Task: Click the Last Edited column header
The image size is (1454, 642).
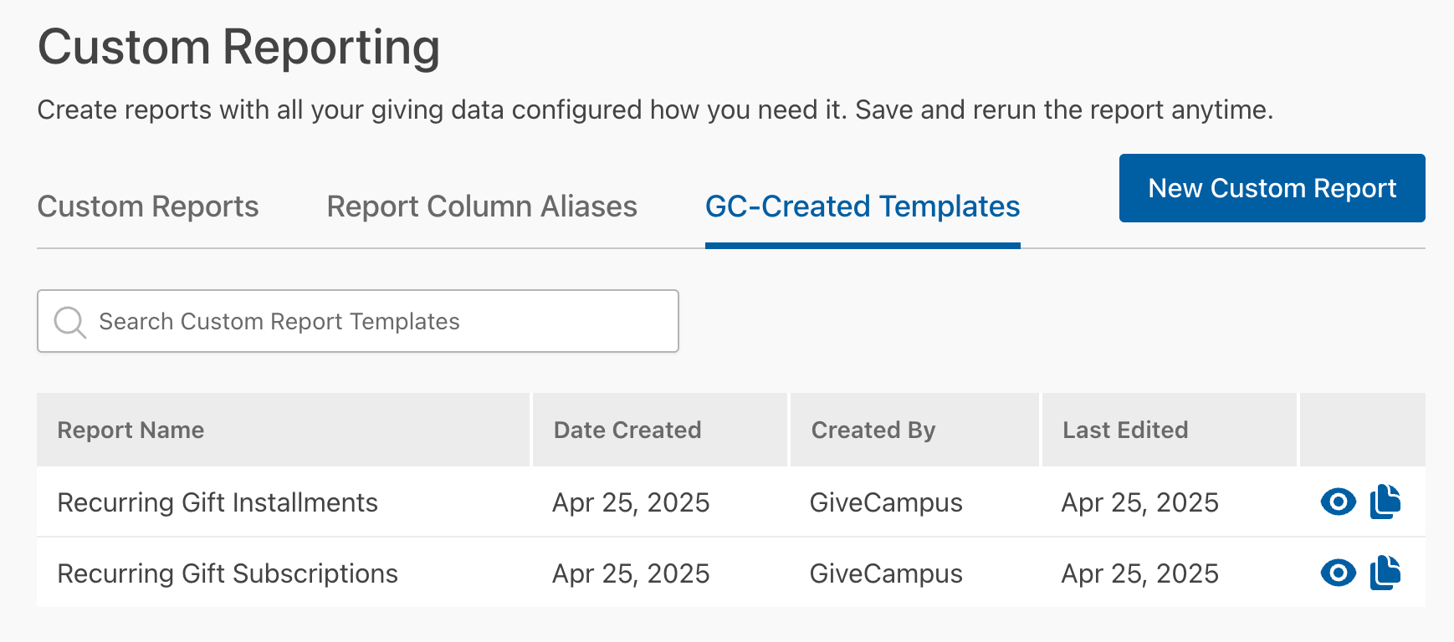Action: [x=1125, y=430]
